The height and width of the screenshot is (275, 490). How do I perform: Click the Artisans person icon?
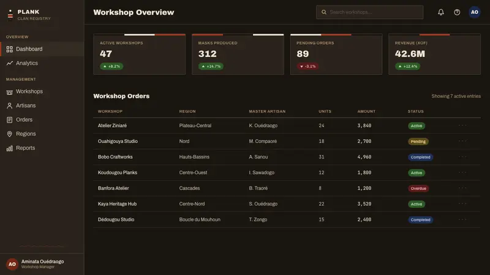pyautogui.click(x=9, y=106)
